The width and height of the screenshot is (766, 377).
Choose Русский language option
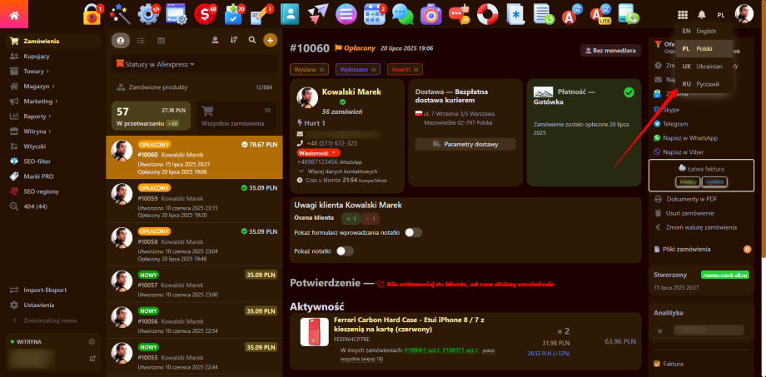(x=704, y=84)
